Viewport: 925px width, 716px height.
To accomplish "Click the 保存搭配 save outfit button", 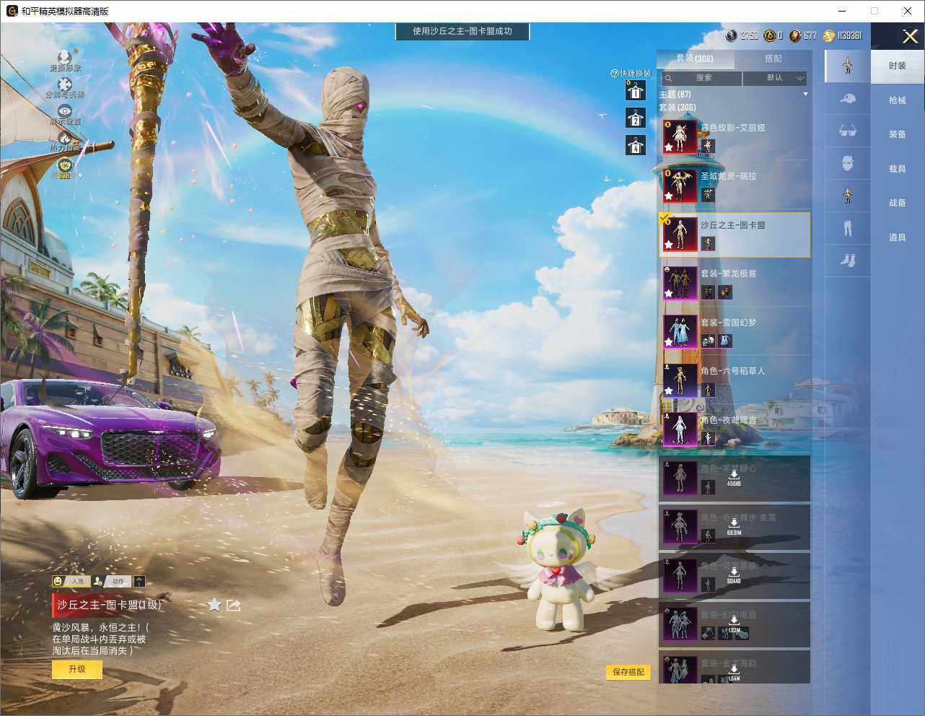I will tap(628, 672).
